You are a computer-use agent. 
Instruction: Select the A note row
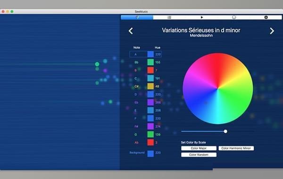145,54
